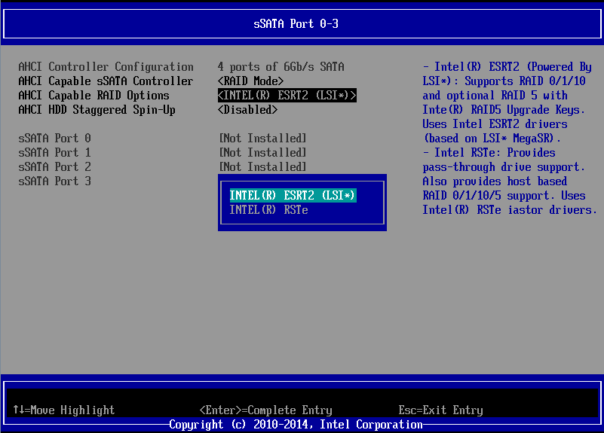The height and width of the screenshot is (433, 604).
Task: Click Not Installed value of sSATA Port 0
Action: [x=262, y=139]
